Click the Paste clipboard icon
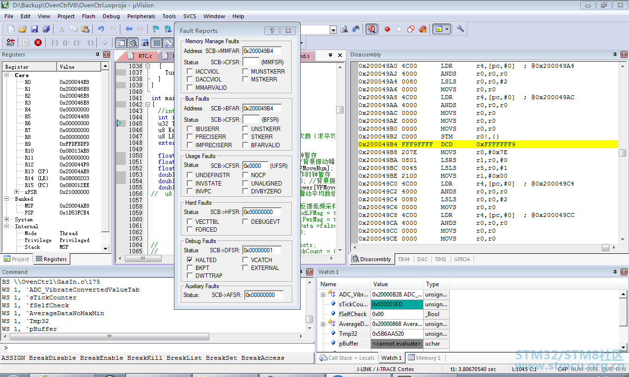This screenshot has height=377, width=629. [86, 29]
